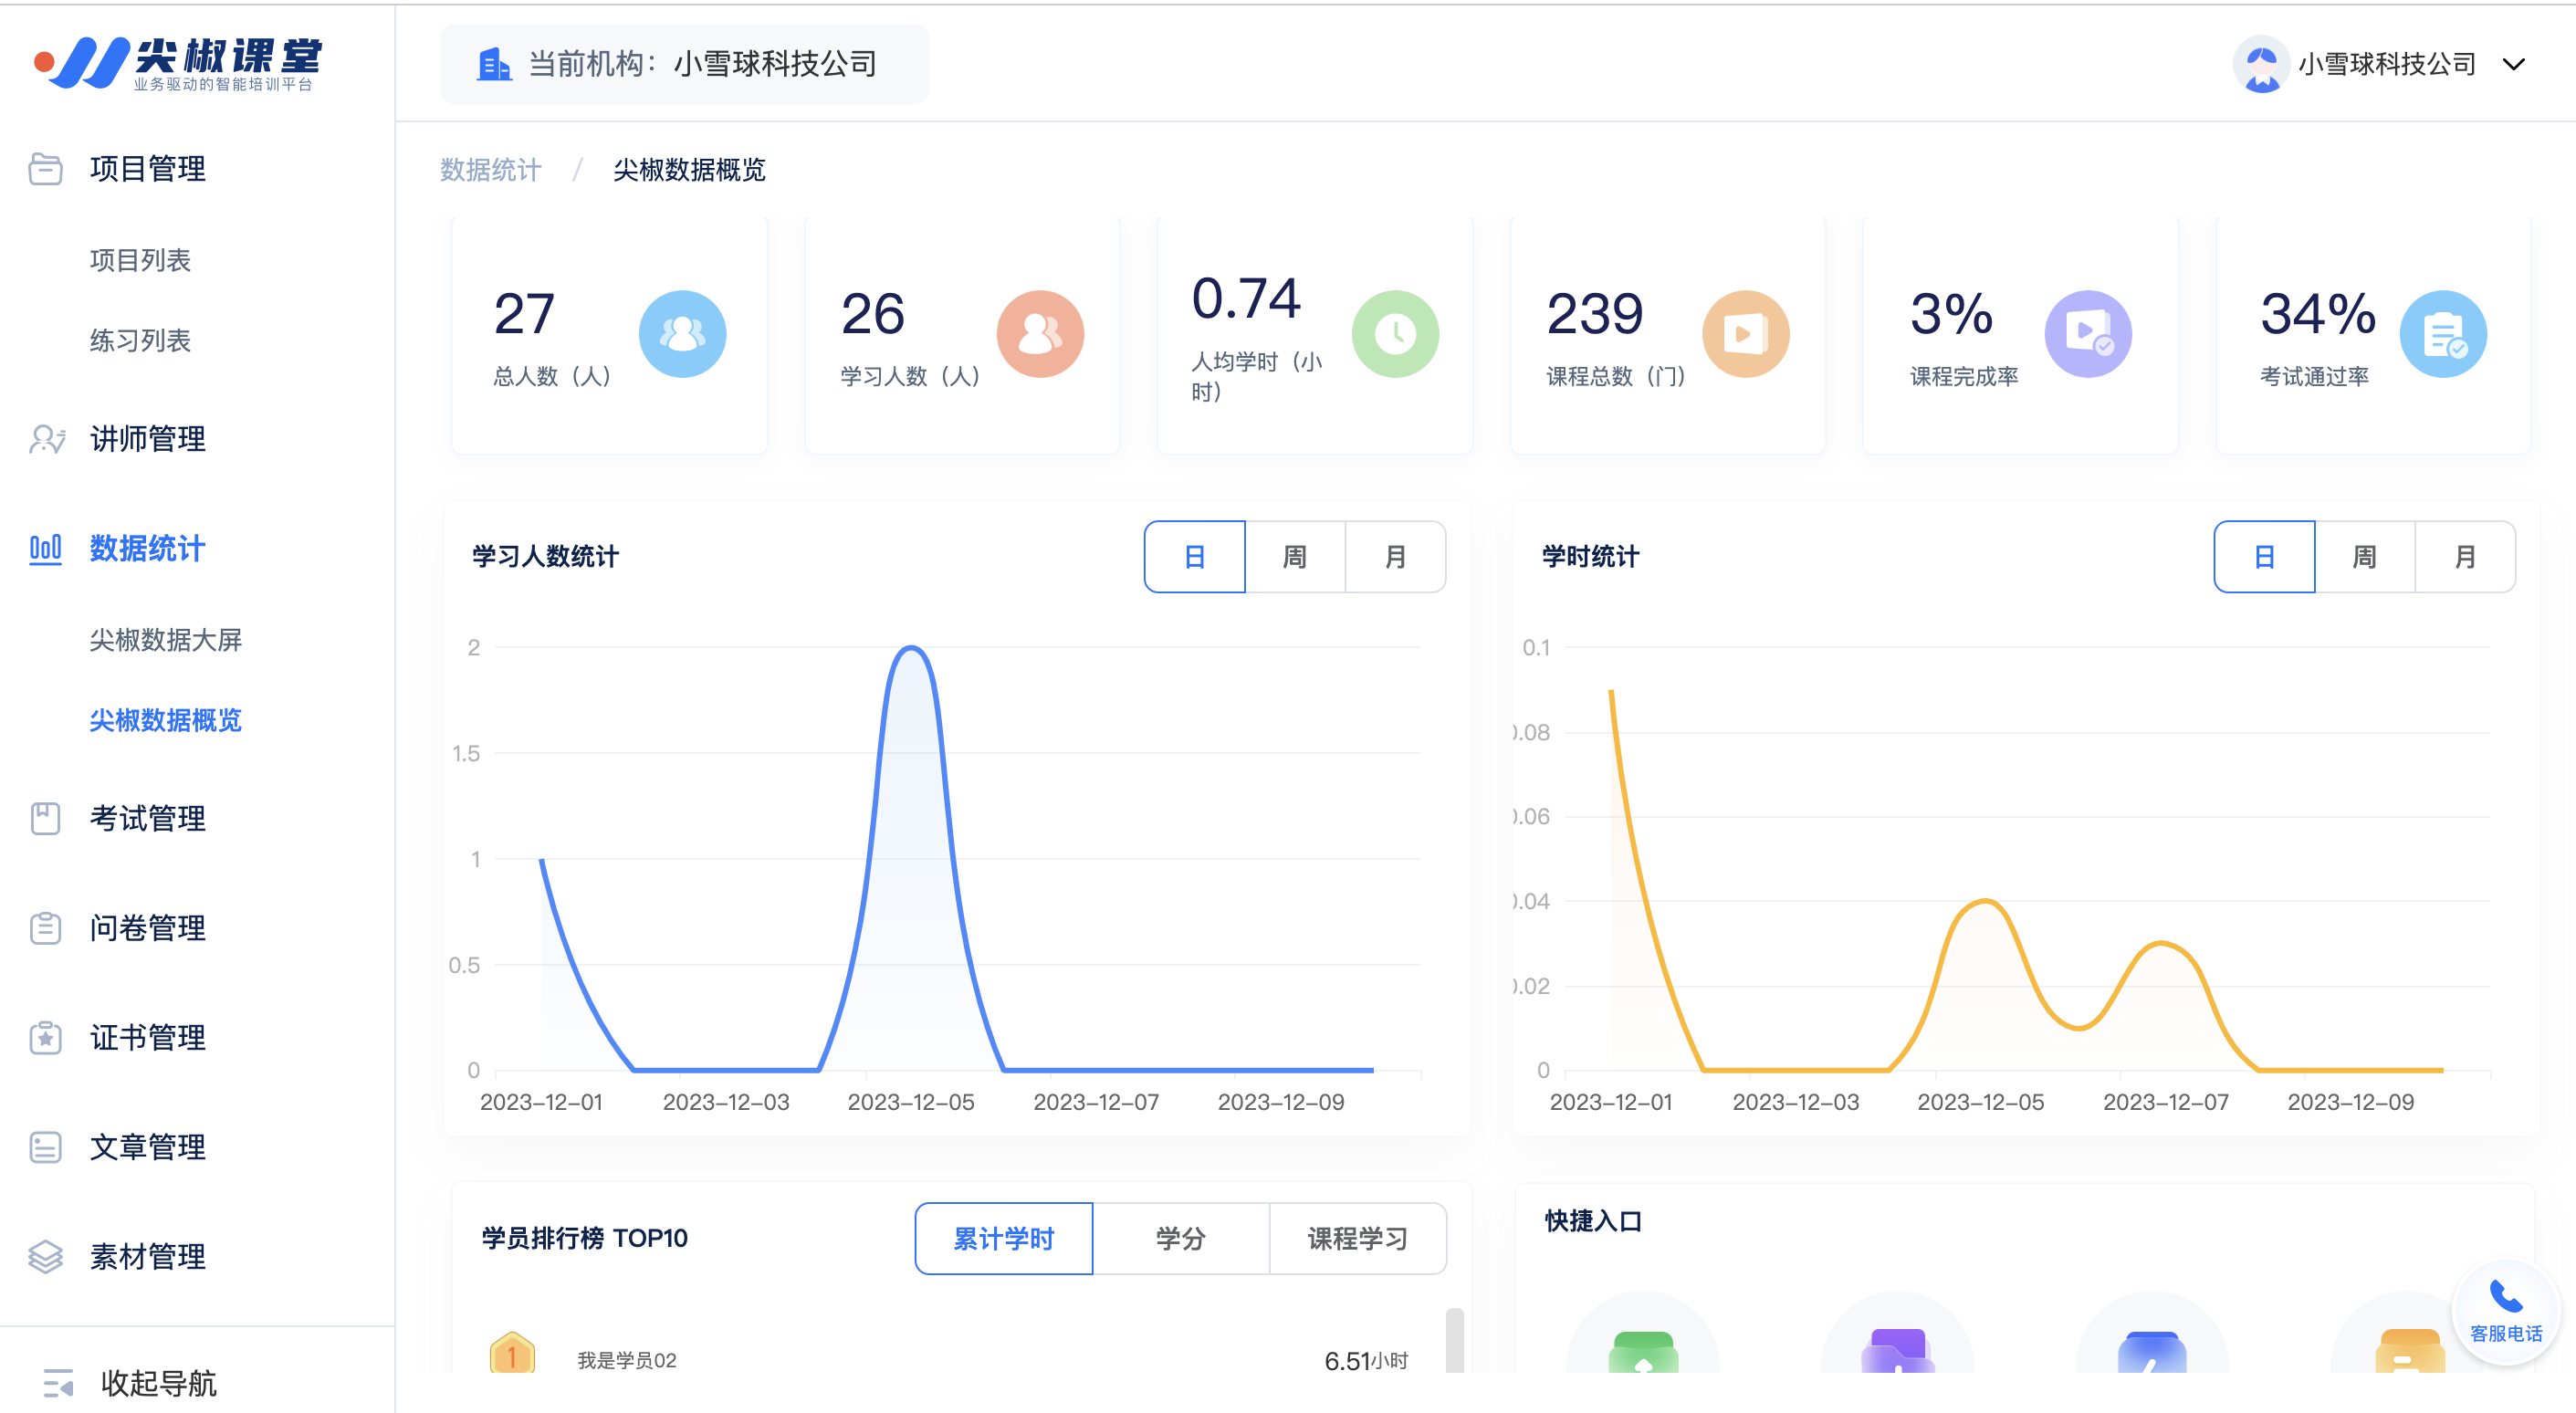Click the 问卷管理 clipboard icon

[45, 928]
